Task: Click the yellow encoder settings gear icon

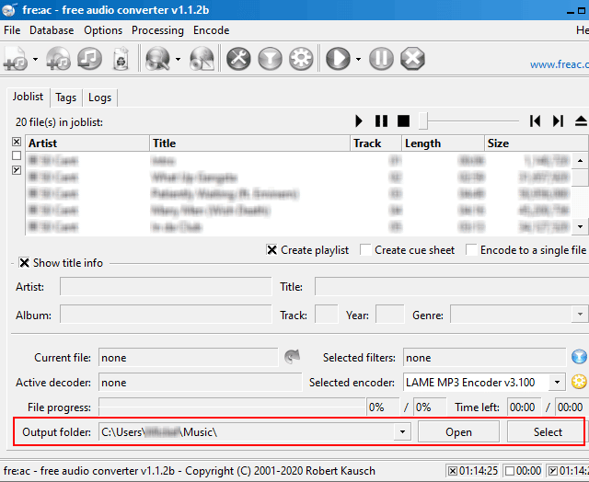Action: point(579,382)
